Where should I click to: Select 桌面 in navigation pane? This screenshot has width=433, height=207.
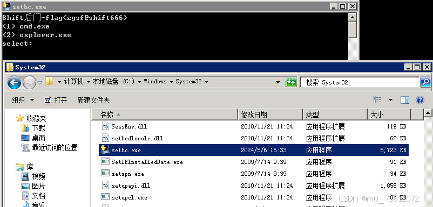[x=38, y=138]
